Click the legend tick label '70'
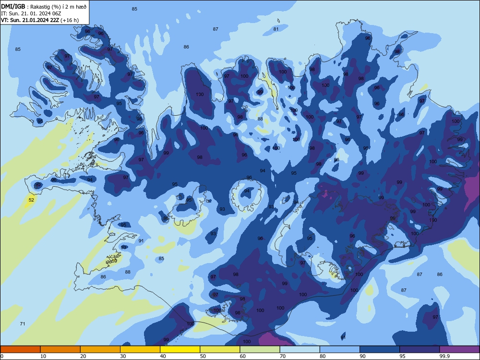 283,356
